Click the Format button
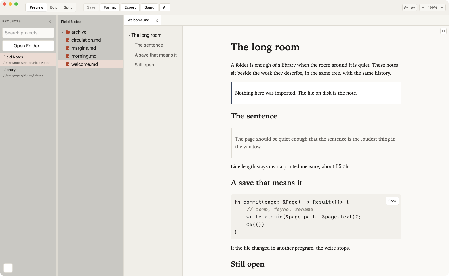449x276 pixels. pos(110,7)
